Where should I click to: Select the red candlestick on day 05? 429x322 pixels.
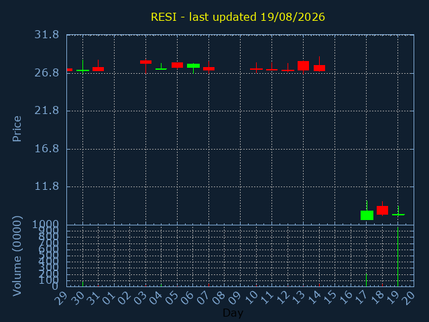click(177, 65)
